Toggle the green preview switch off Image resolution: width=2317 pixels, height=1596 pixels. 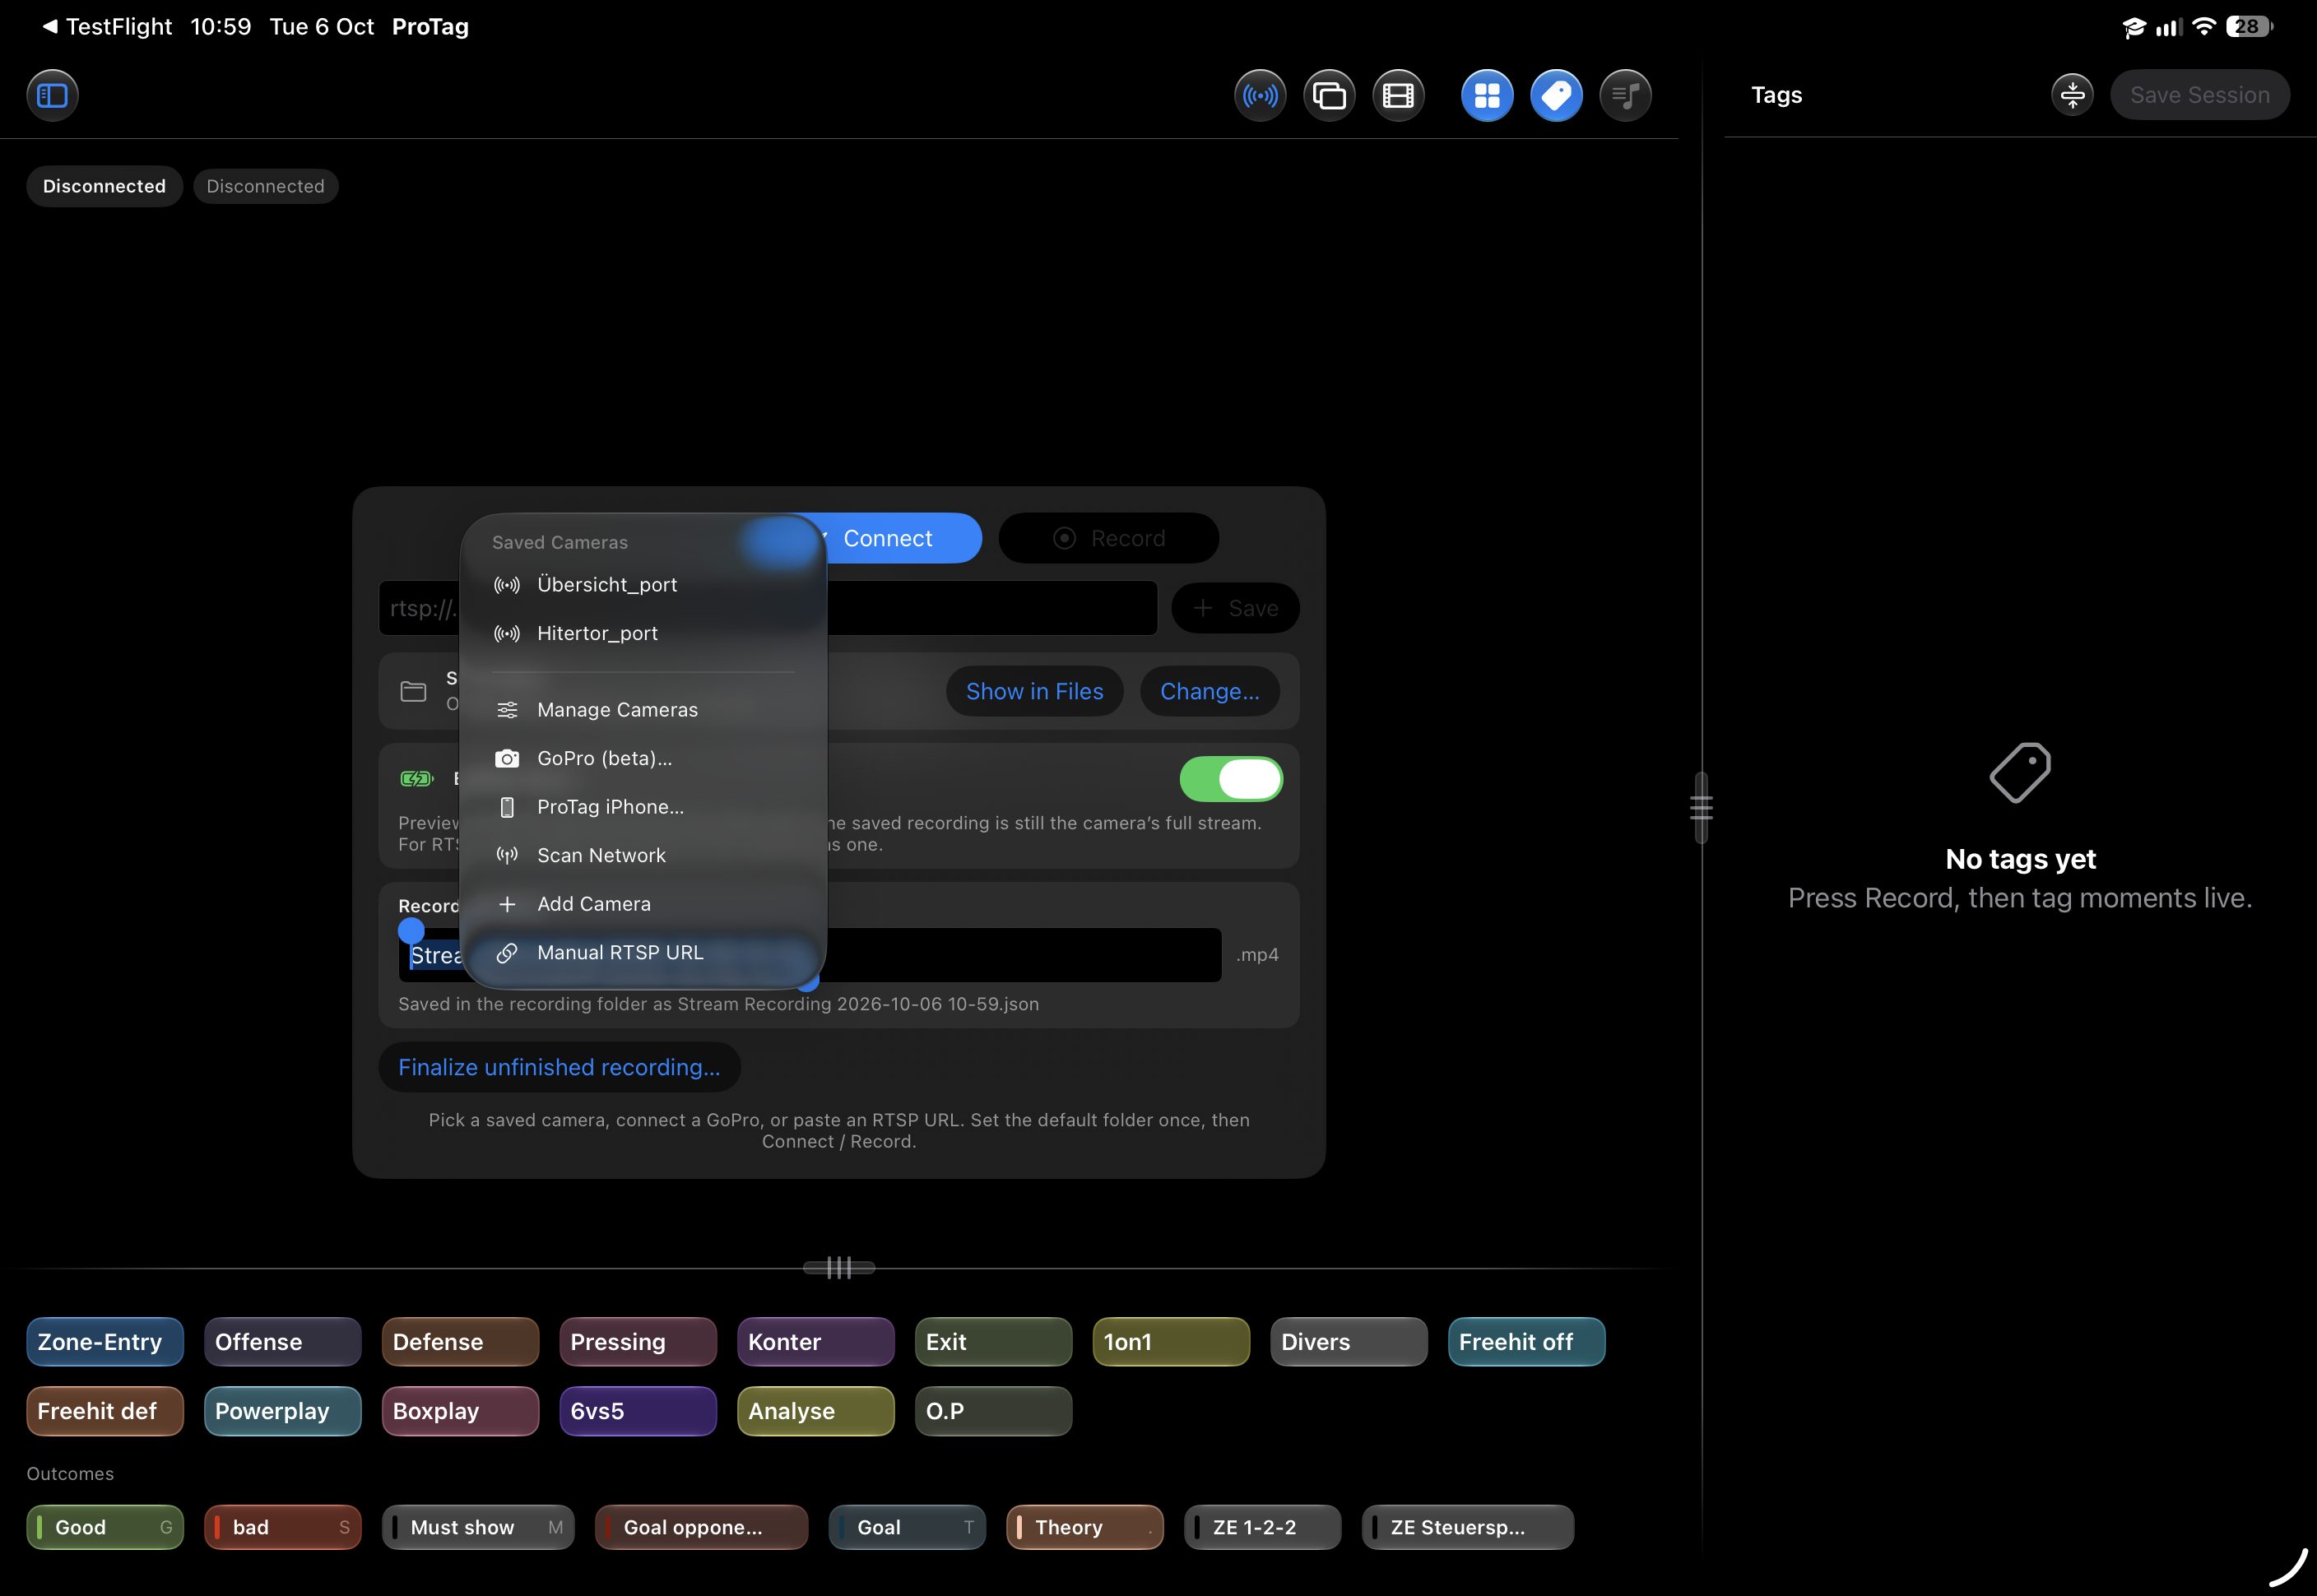[1230, 779]
